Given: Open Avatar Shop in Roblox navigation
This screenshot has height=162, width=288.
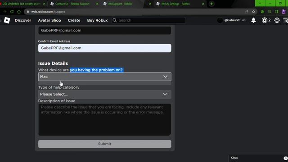Looking at the screenshot, I should [x=49, y=20].
